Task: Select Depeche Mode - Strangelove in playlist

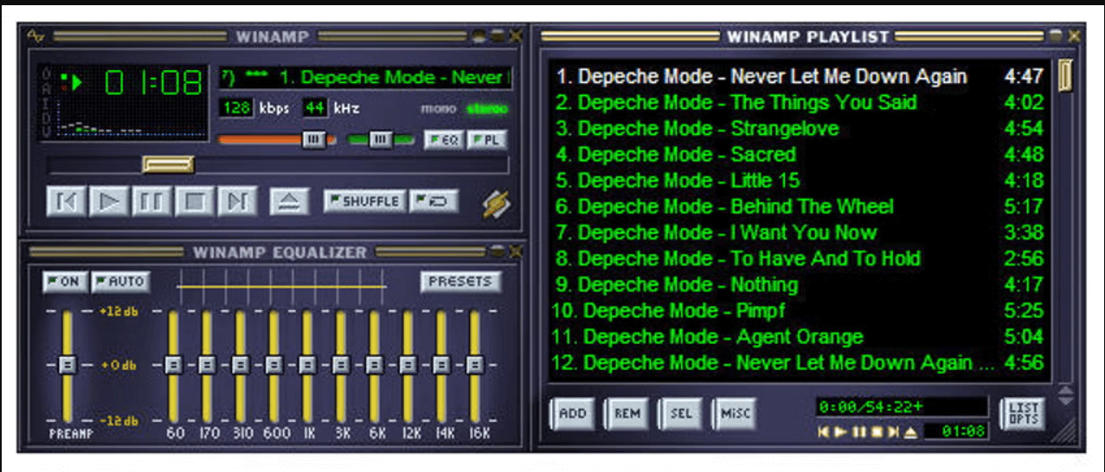Action: [708, 129]
